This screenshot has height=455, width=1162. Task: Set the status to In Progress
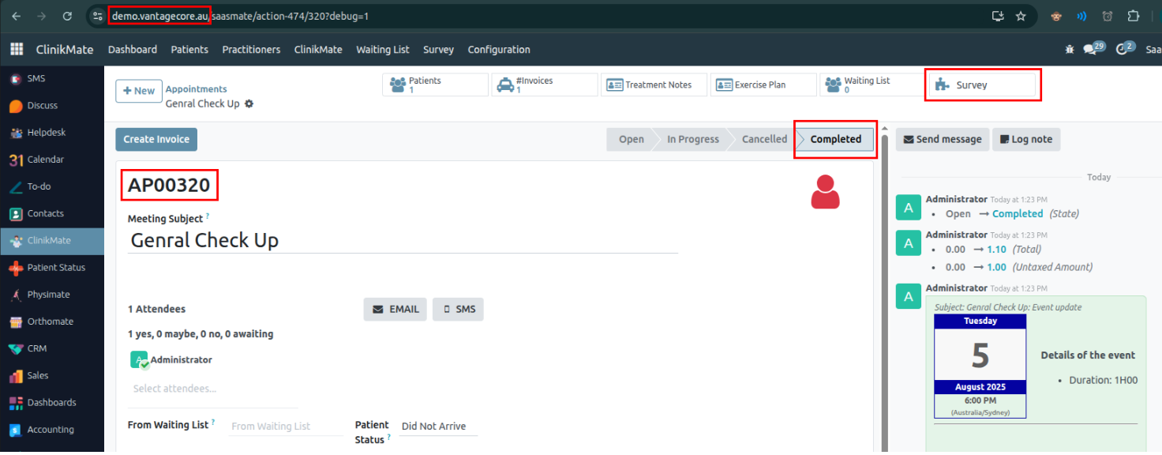[x=692, y=139]
